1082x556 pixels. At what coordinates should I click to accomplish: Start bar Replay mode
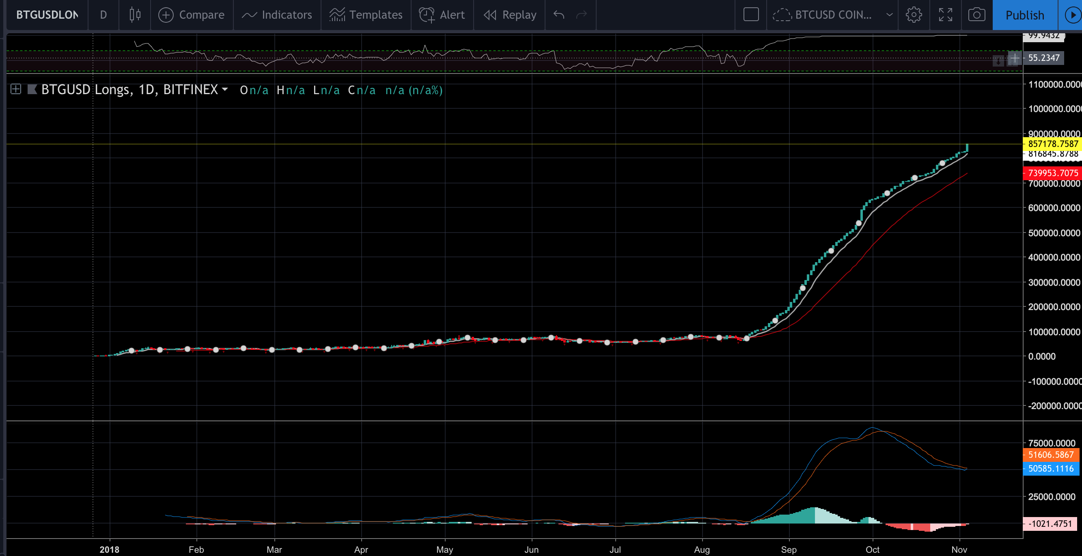click(510, 15)
